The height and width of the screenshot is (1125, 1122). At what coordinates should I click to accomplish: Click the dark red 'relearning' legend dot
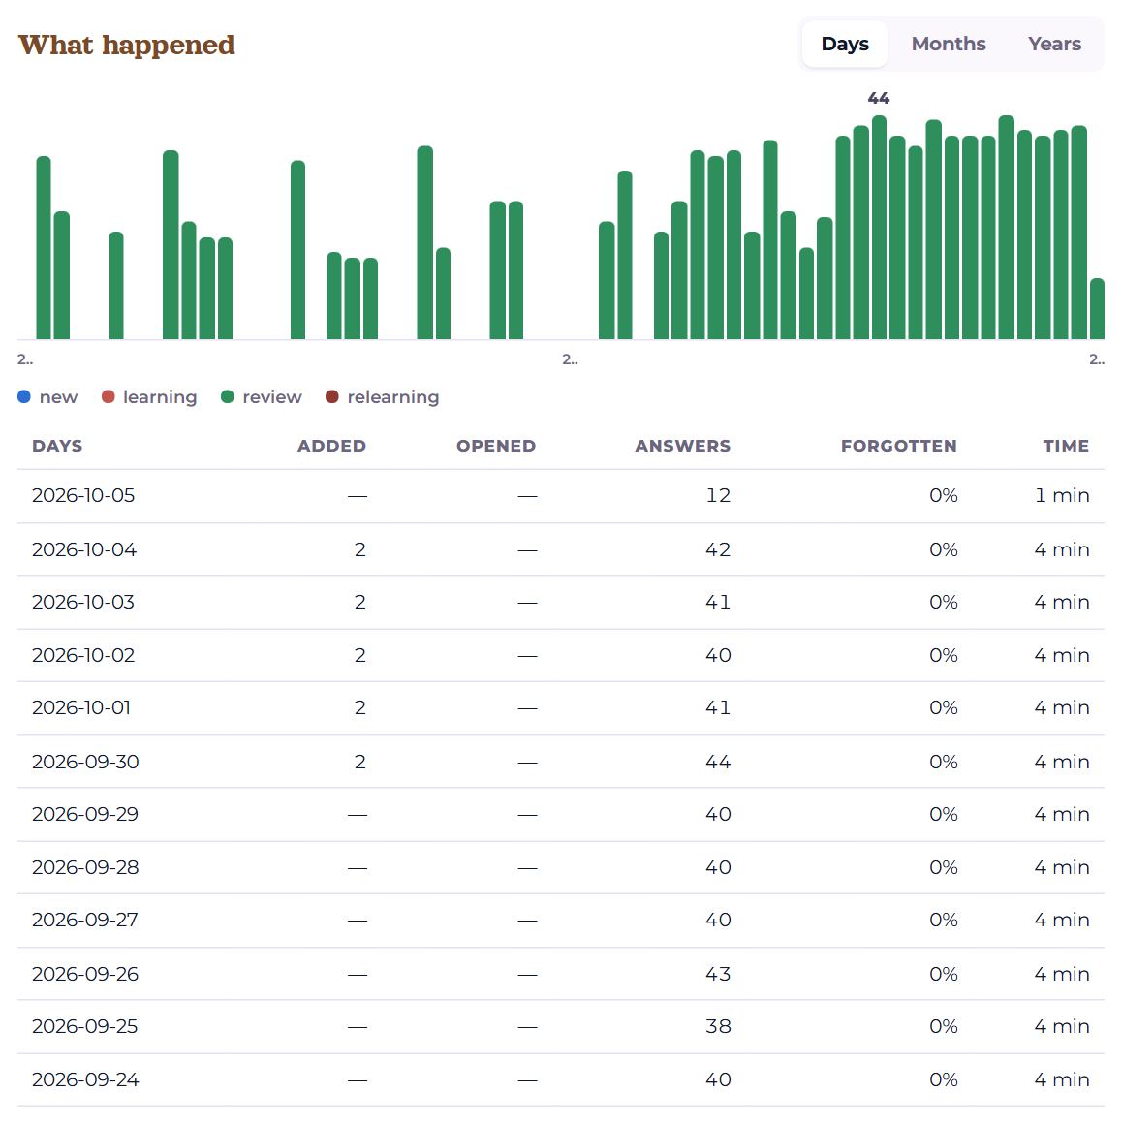(332, 396)
